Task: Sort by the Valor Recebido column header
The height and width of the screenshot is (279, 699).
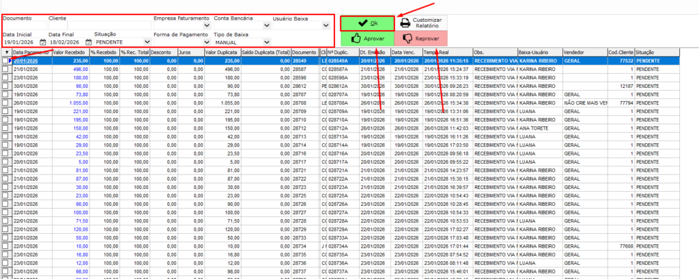Action: pyautogui.click(x=70, y=52)
